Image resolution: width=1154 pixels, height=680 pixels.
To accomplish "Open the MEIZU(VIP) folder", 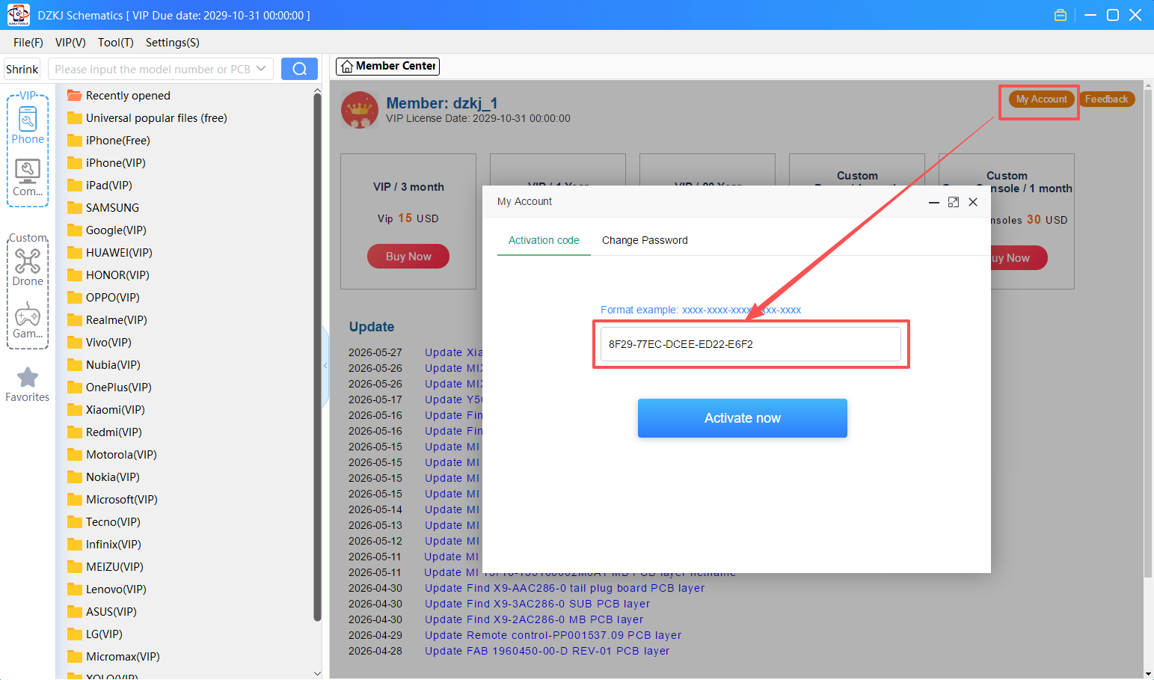I will click(x=105, y=567).
